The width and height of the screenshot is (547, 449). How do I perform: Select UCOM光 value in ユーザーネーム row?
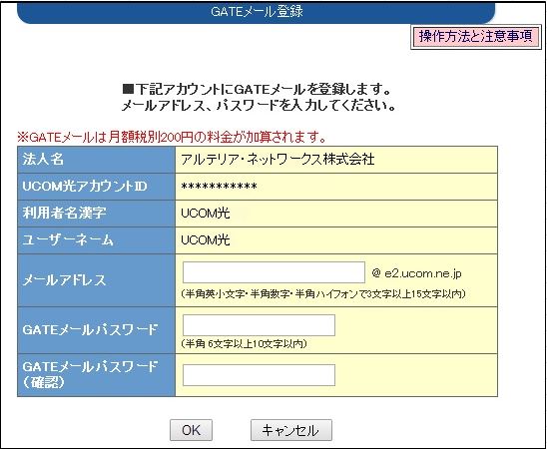(x=206, y=240)
